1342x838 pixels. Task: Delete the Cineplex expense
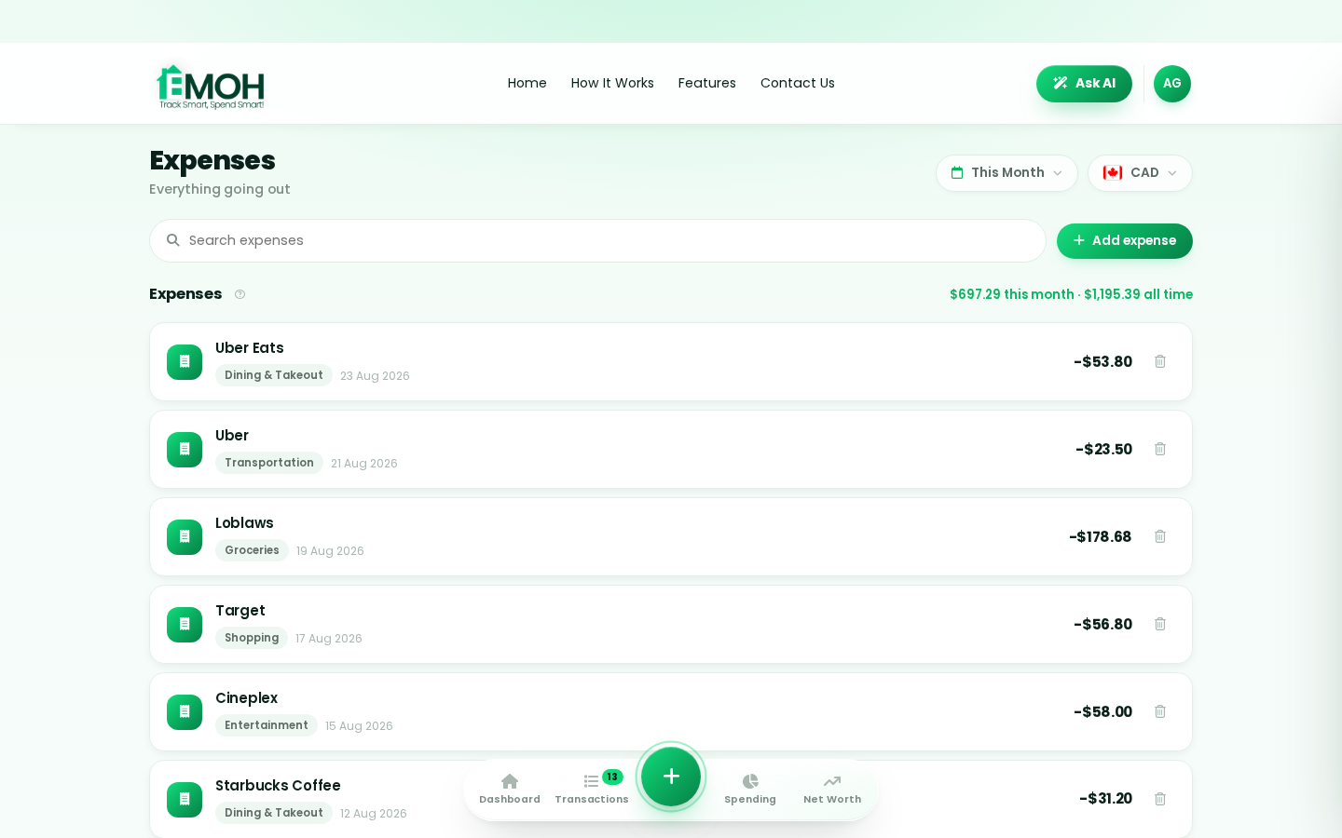(x=1160, y=711)
